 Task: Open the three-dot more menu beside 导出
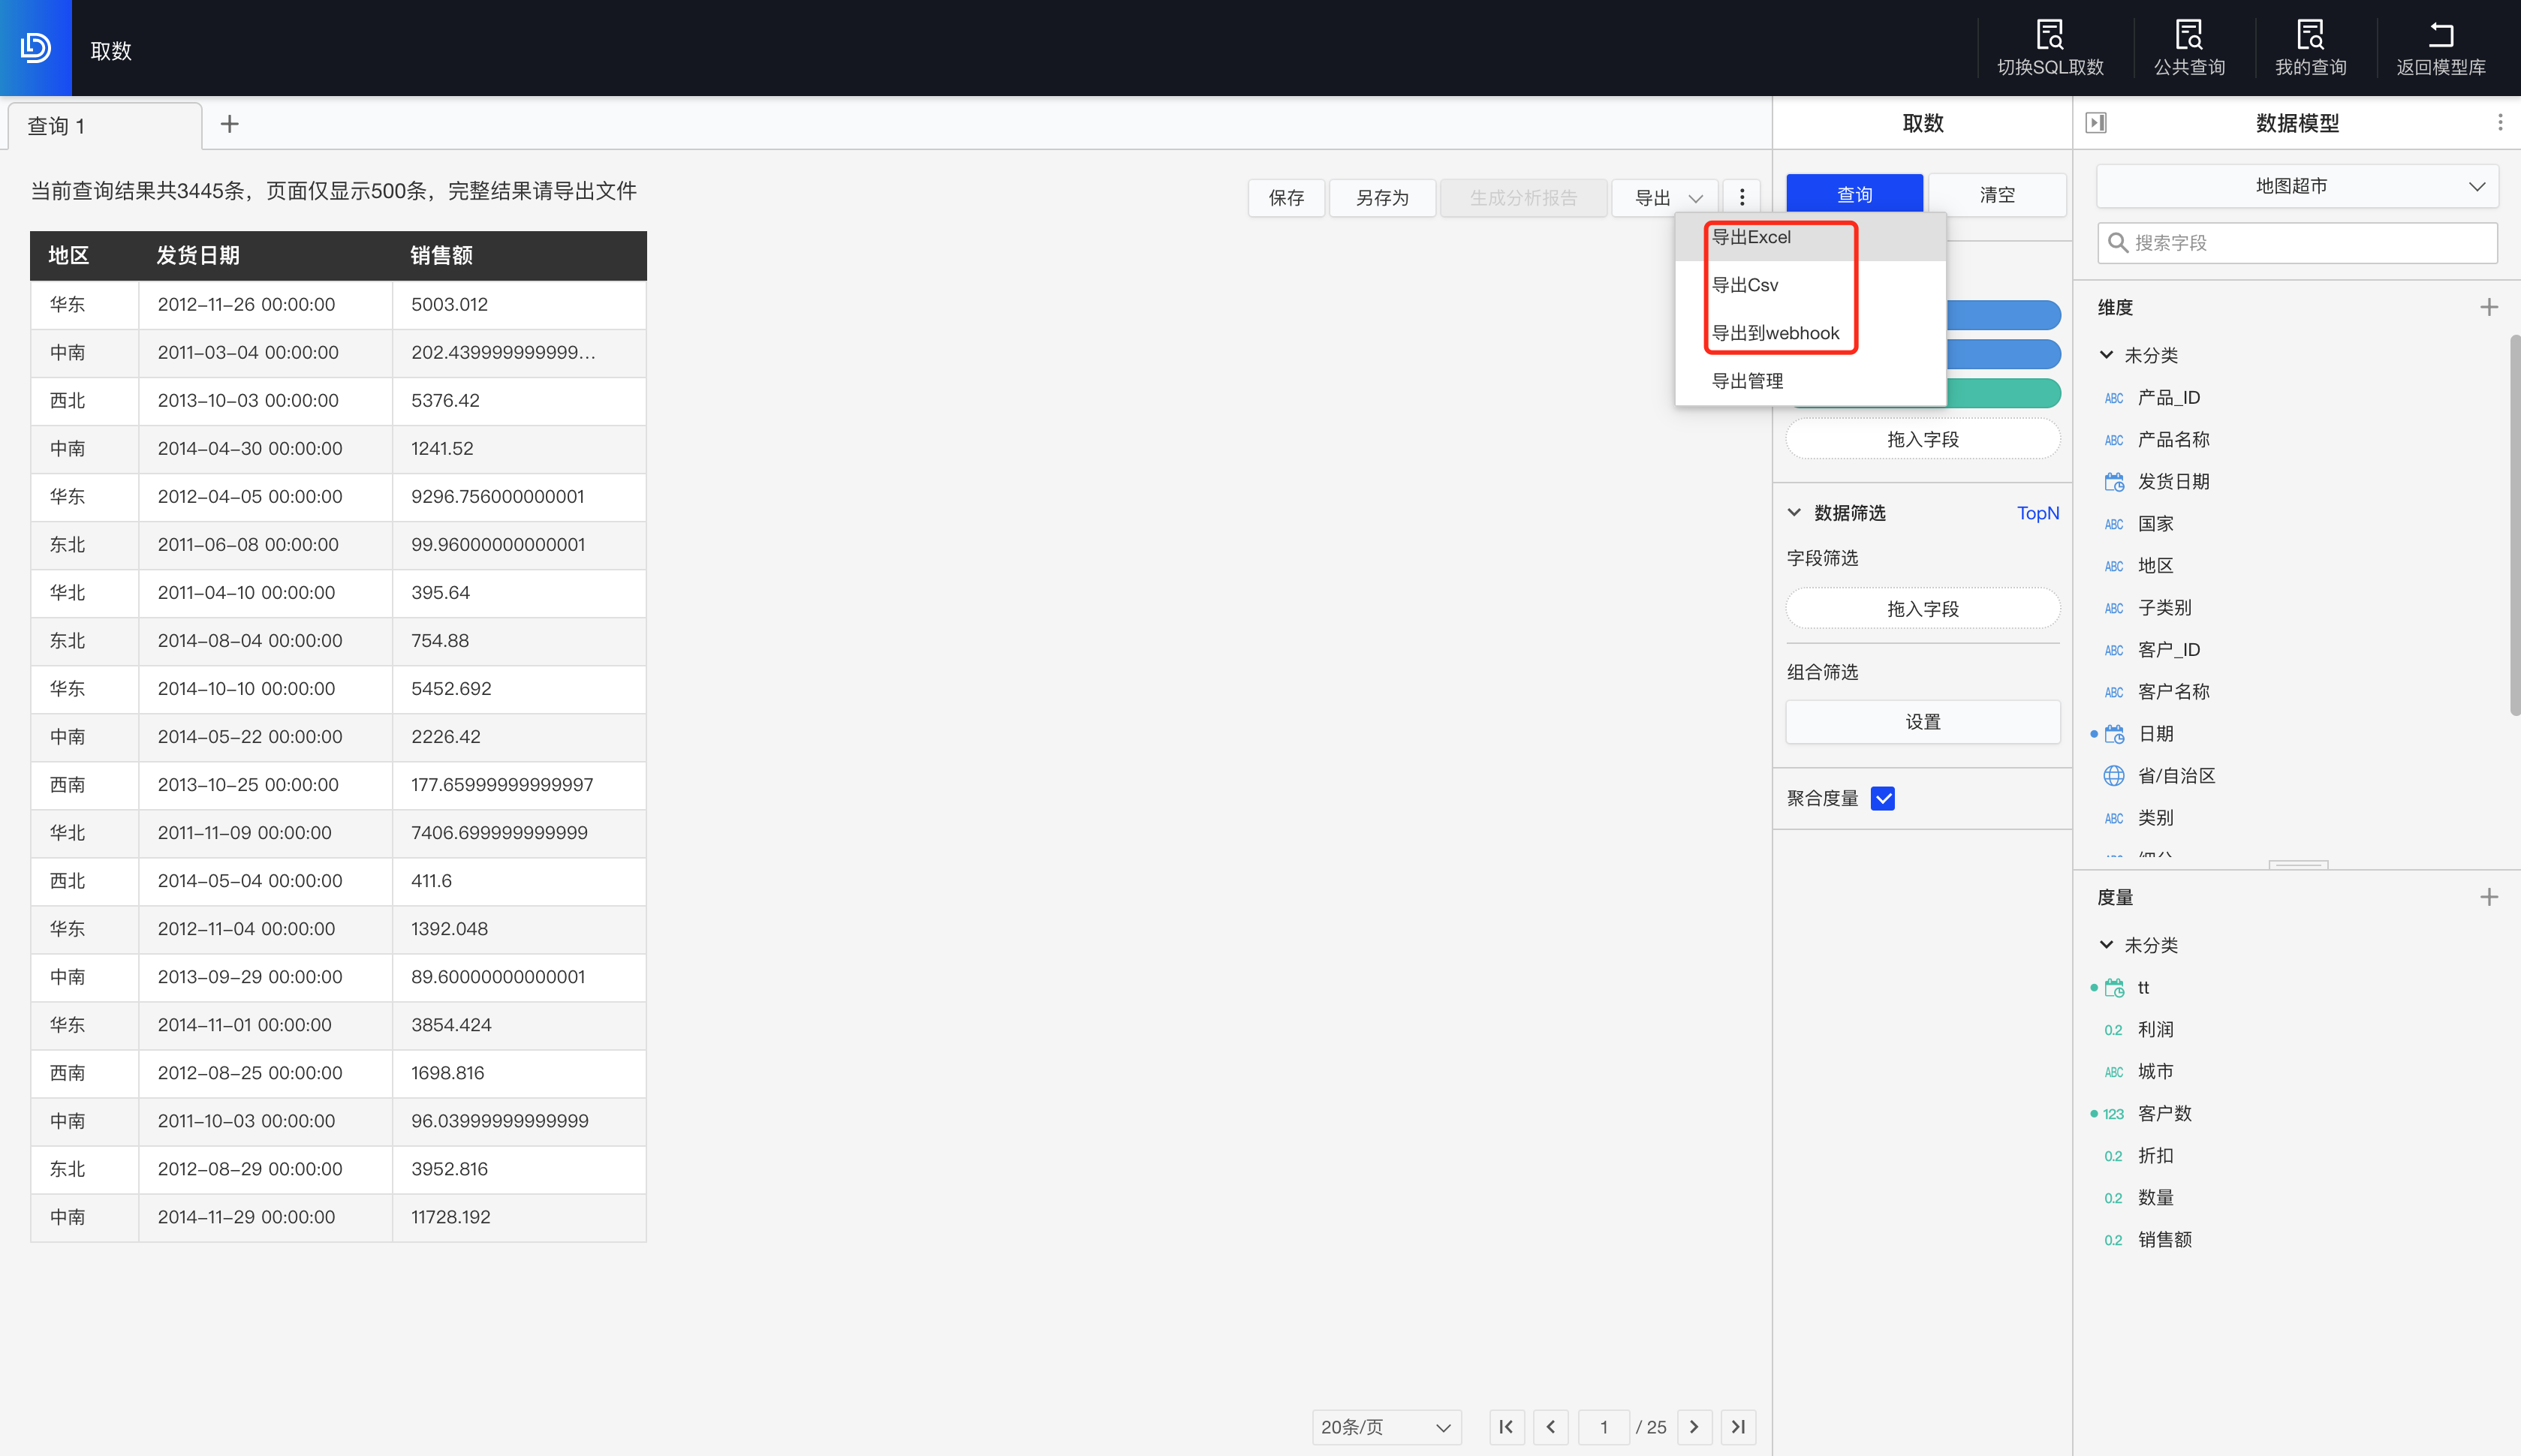(1741, 197)
